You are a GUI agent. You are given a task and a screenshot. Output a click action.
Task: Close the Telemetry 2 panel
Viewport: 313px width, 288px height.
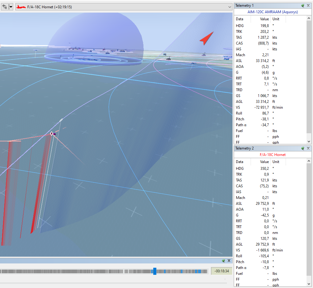(308, 148)
